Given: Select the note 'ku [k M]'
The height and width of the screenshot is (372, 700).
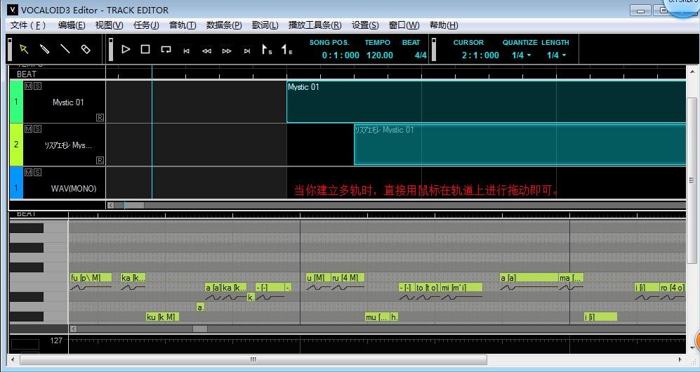Looking at the screenshot, I should point(162,317).
